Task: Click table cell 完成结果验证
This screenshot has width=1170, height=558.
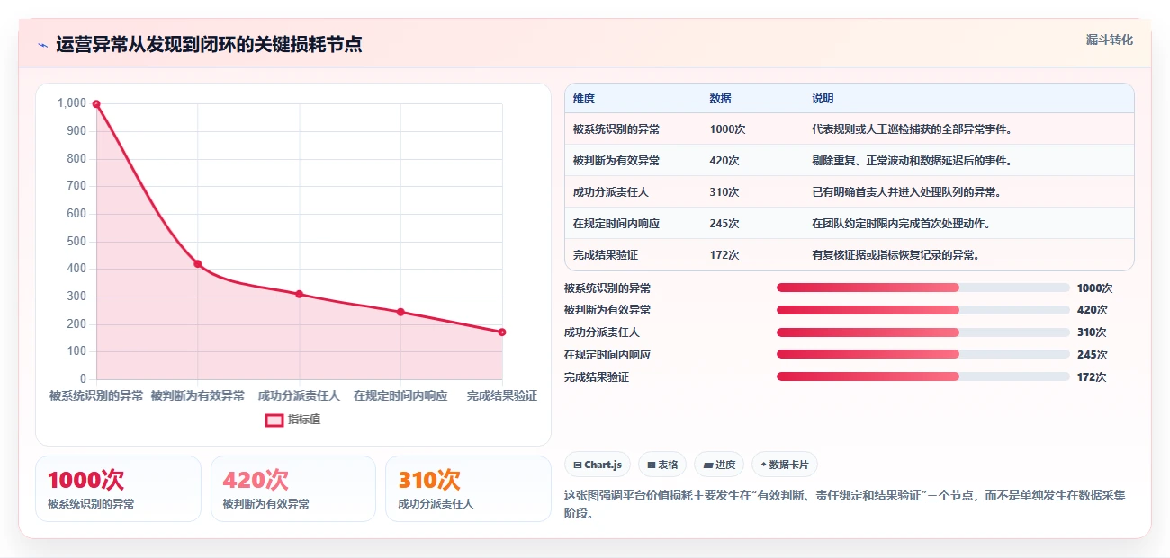Action: point(606,255)
